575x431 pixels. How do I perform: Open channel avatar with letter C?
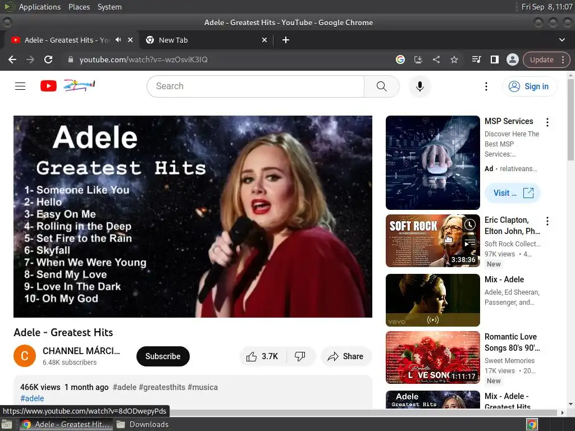point(25,356)
